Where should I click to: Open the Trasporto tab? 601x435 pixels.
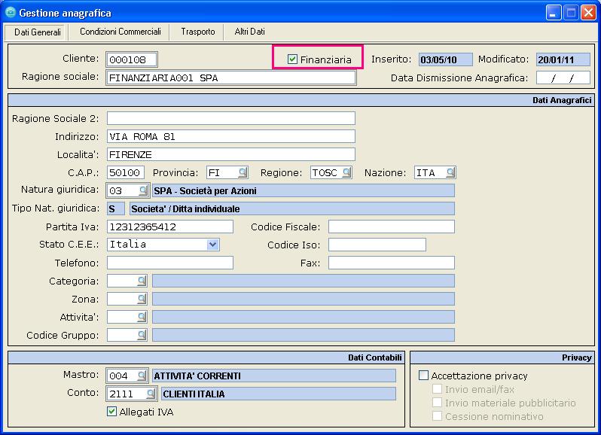[197, 32]
